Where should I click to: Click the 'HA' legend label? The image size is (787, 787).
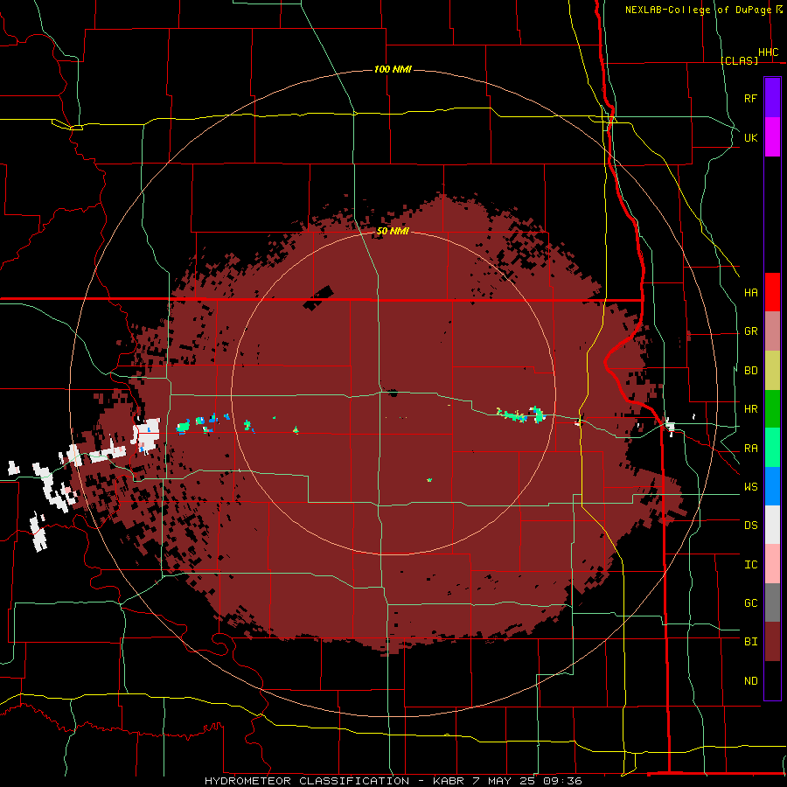750,292
